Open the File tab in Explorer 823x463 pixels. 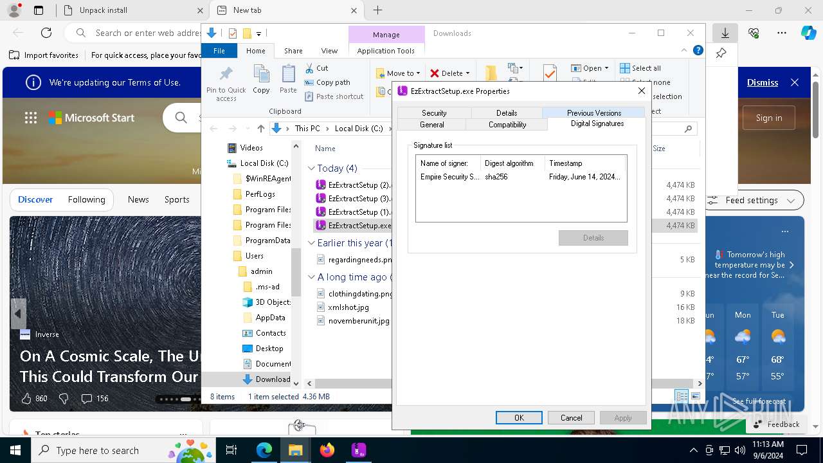[x=219, y=51]
